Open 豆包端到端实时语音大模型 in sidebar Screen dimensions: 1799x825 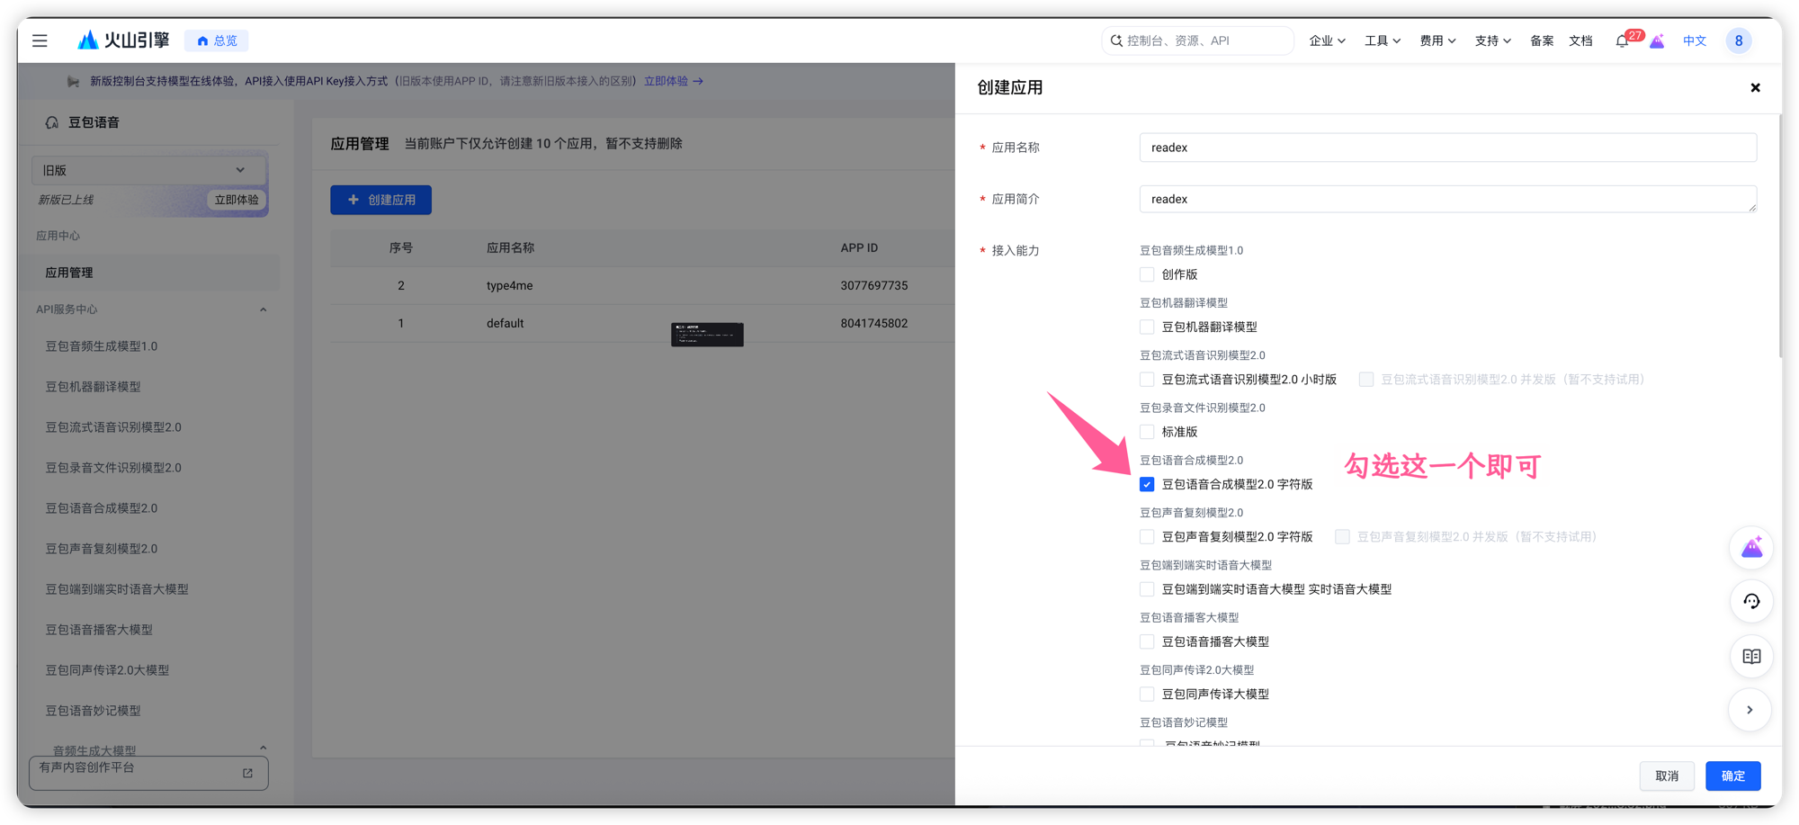point(117,589)
